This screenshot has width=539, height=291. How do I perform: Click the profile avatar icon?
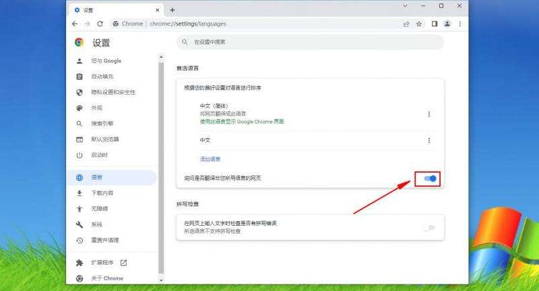click(447, 24)
